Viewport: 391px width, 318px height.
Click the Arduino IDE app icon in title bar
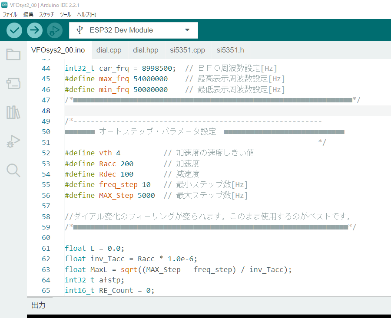click(x=4, y=5)
